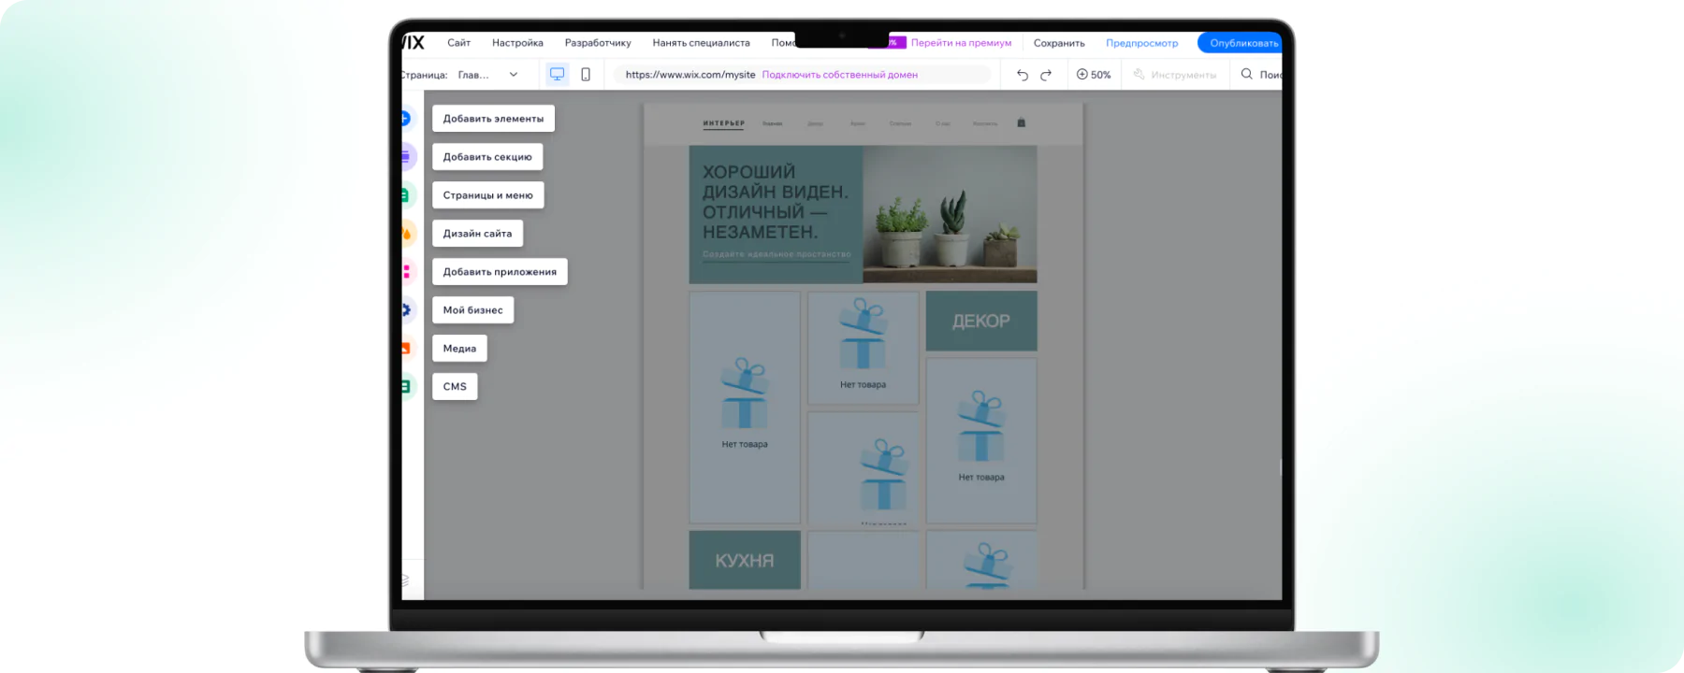
Task: Open the green CMS sidebar icon
Action: (405, 386)
